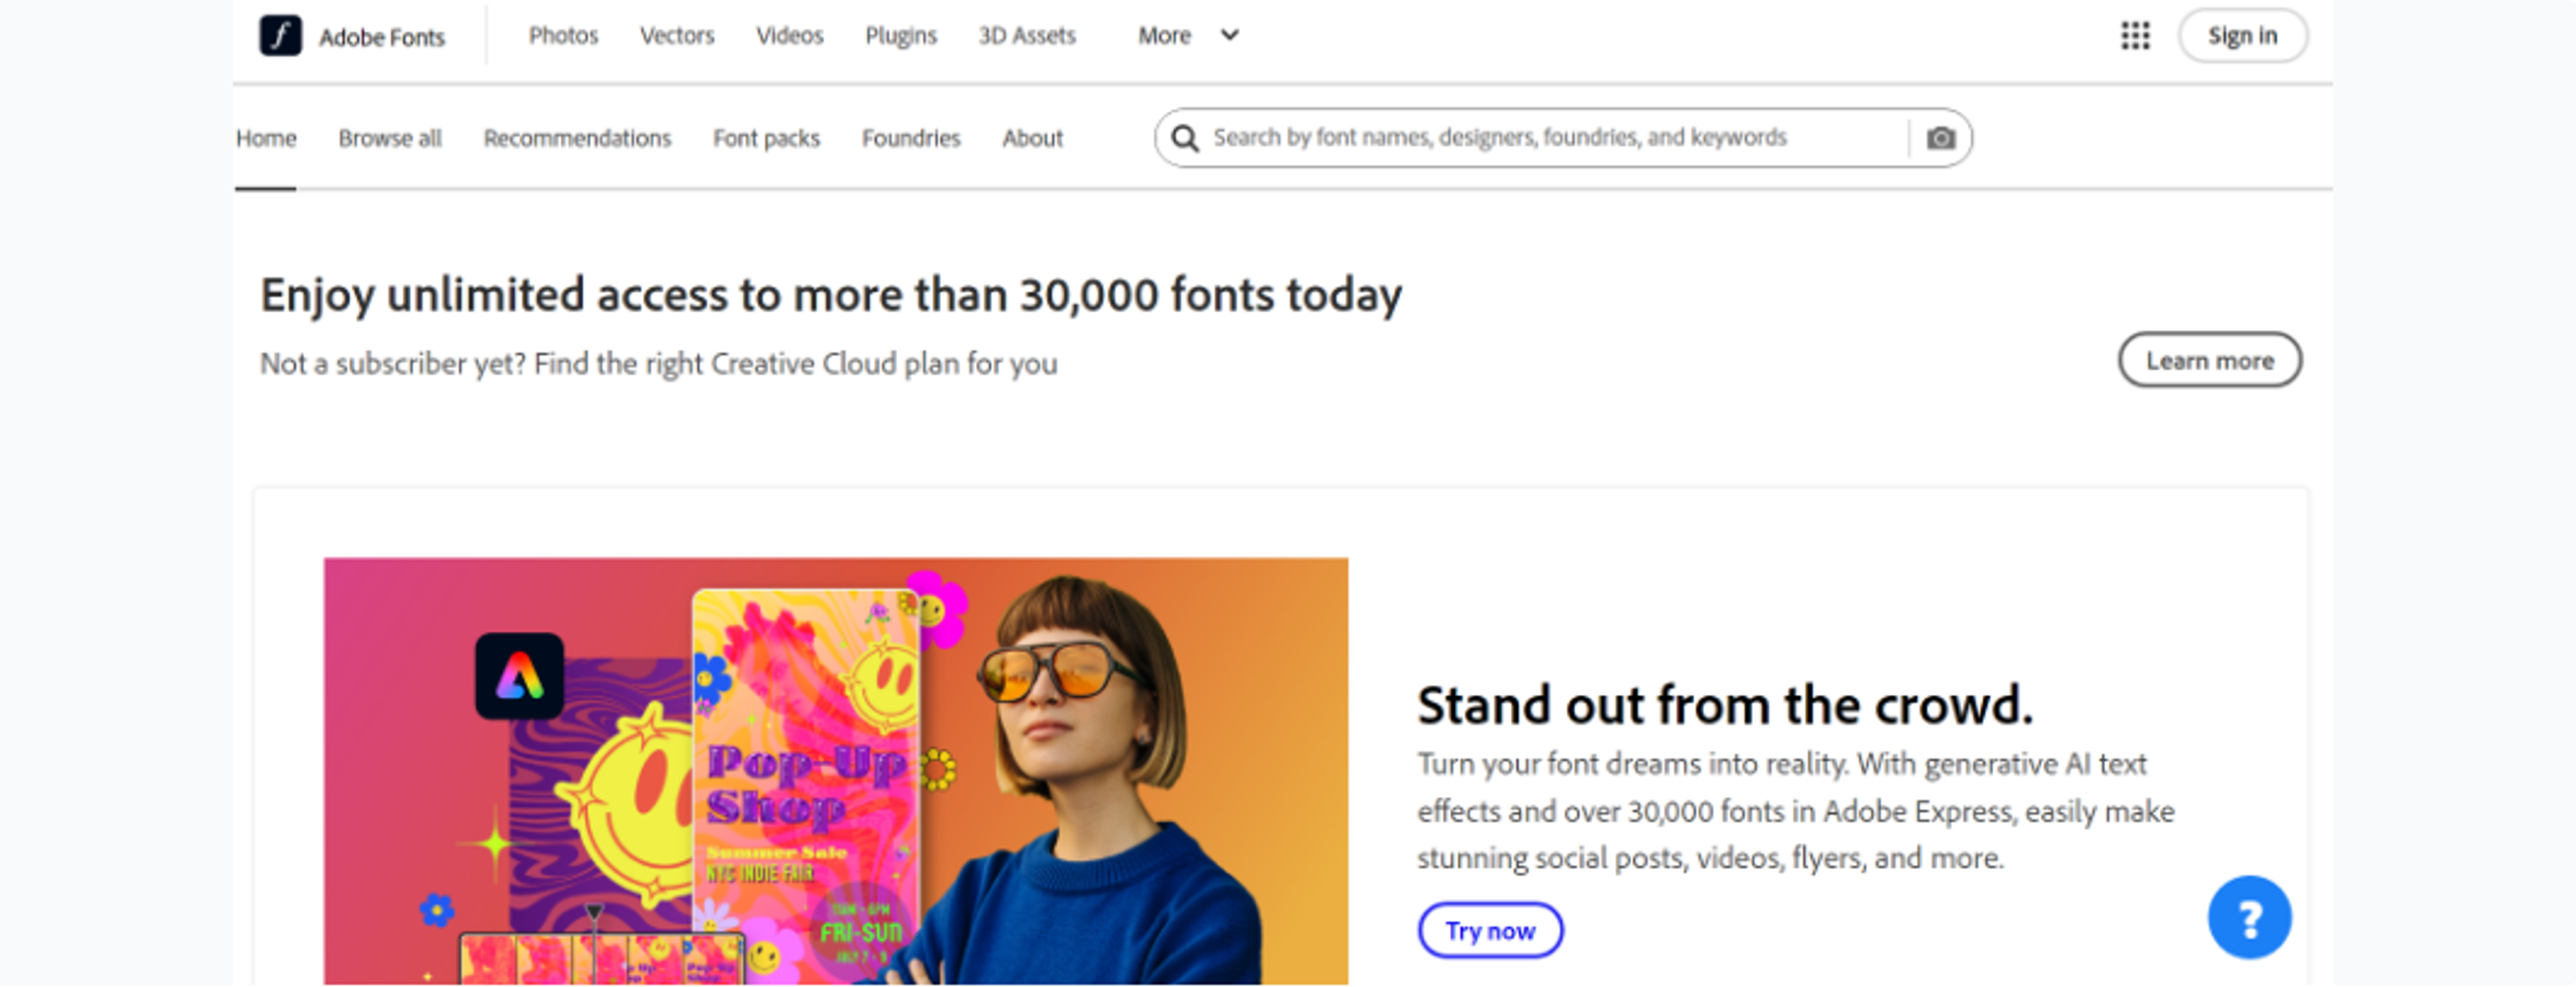Open the Photos section

click(565, 36)
